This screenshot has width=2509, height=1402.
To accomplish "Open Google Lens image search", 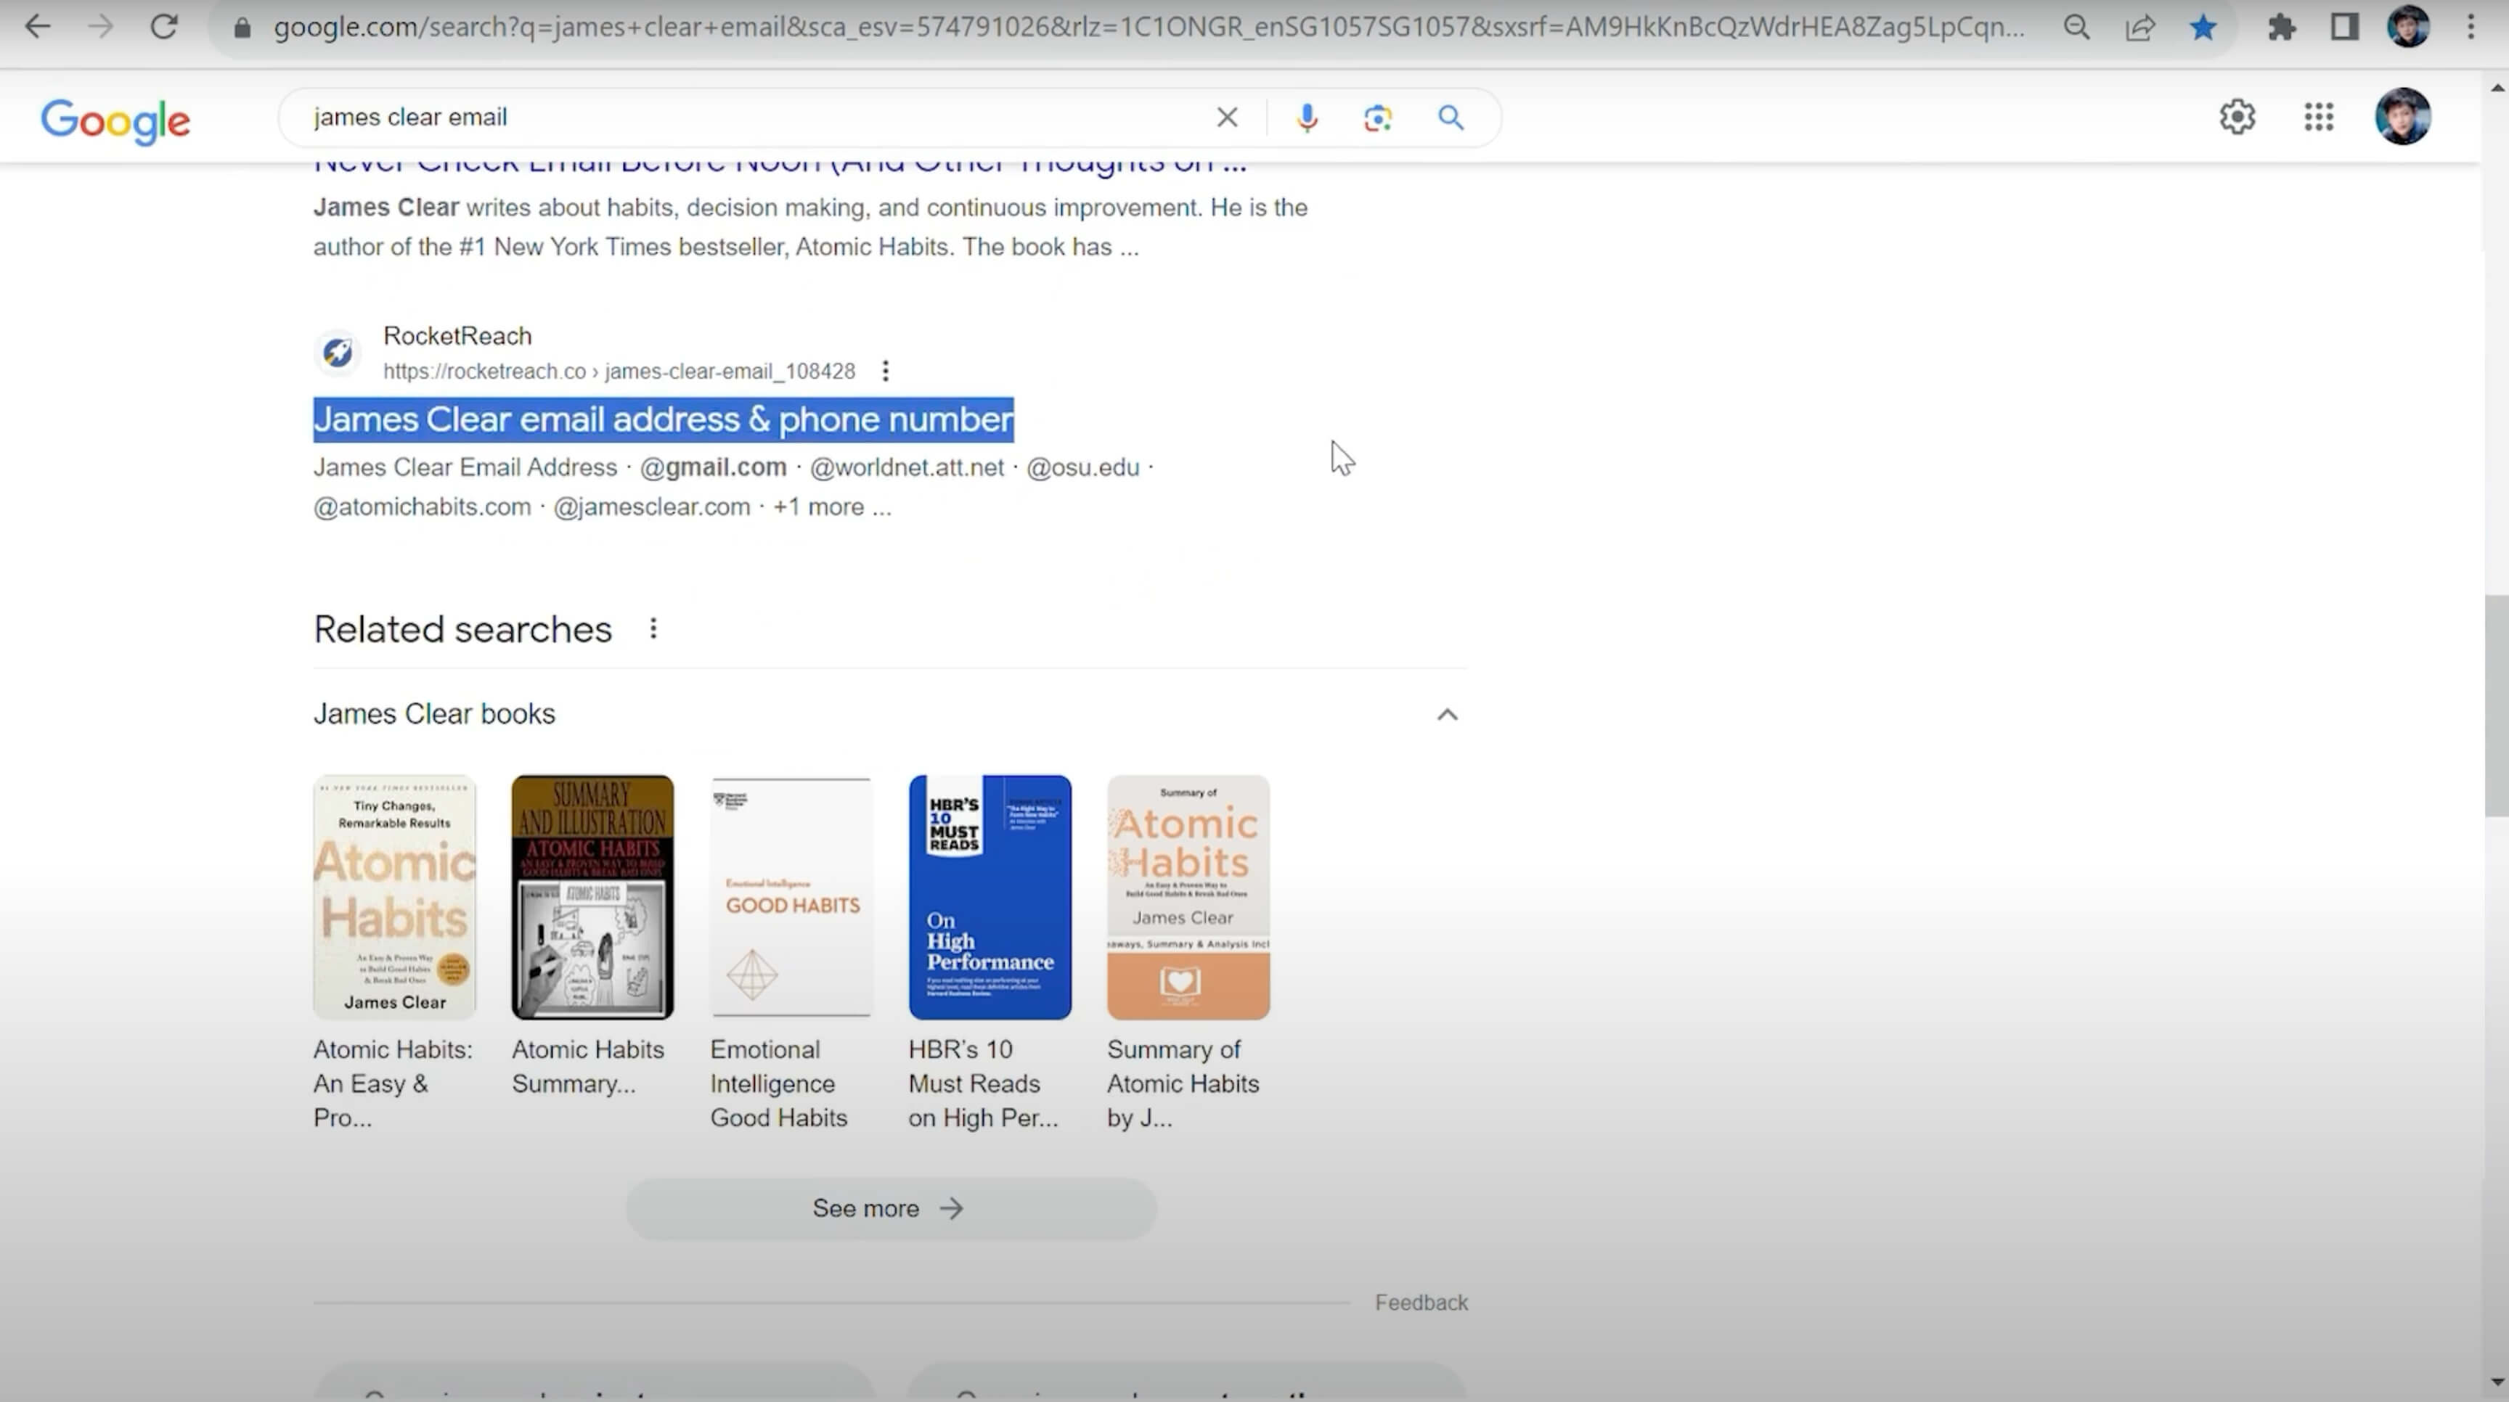I will pos(1377,118).
